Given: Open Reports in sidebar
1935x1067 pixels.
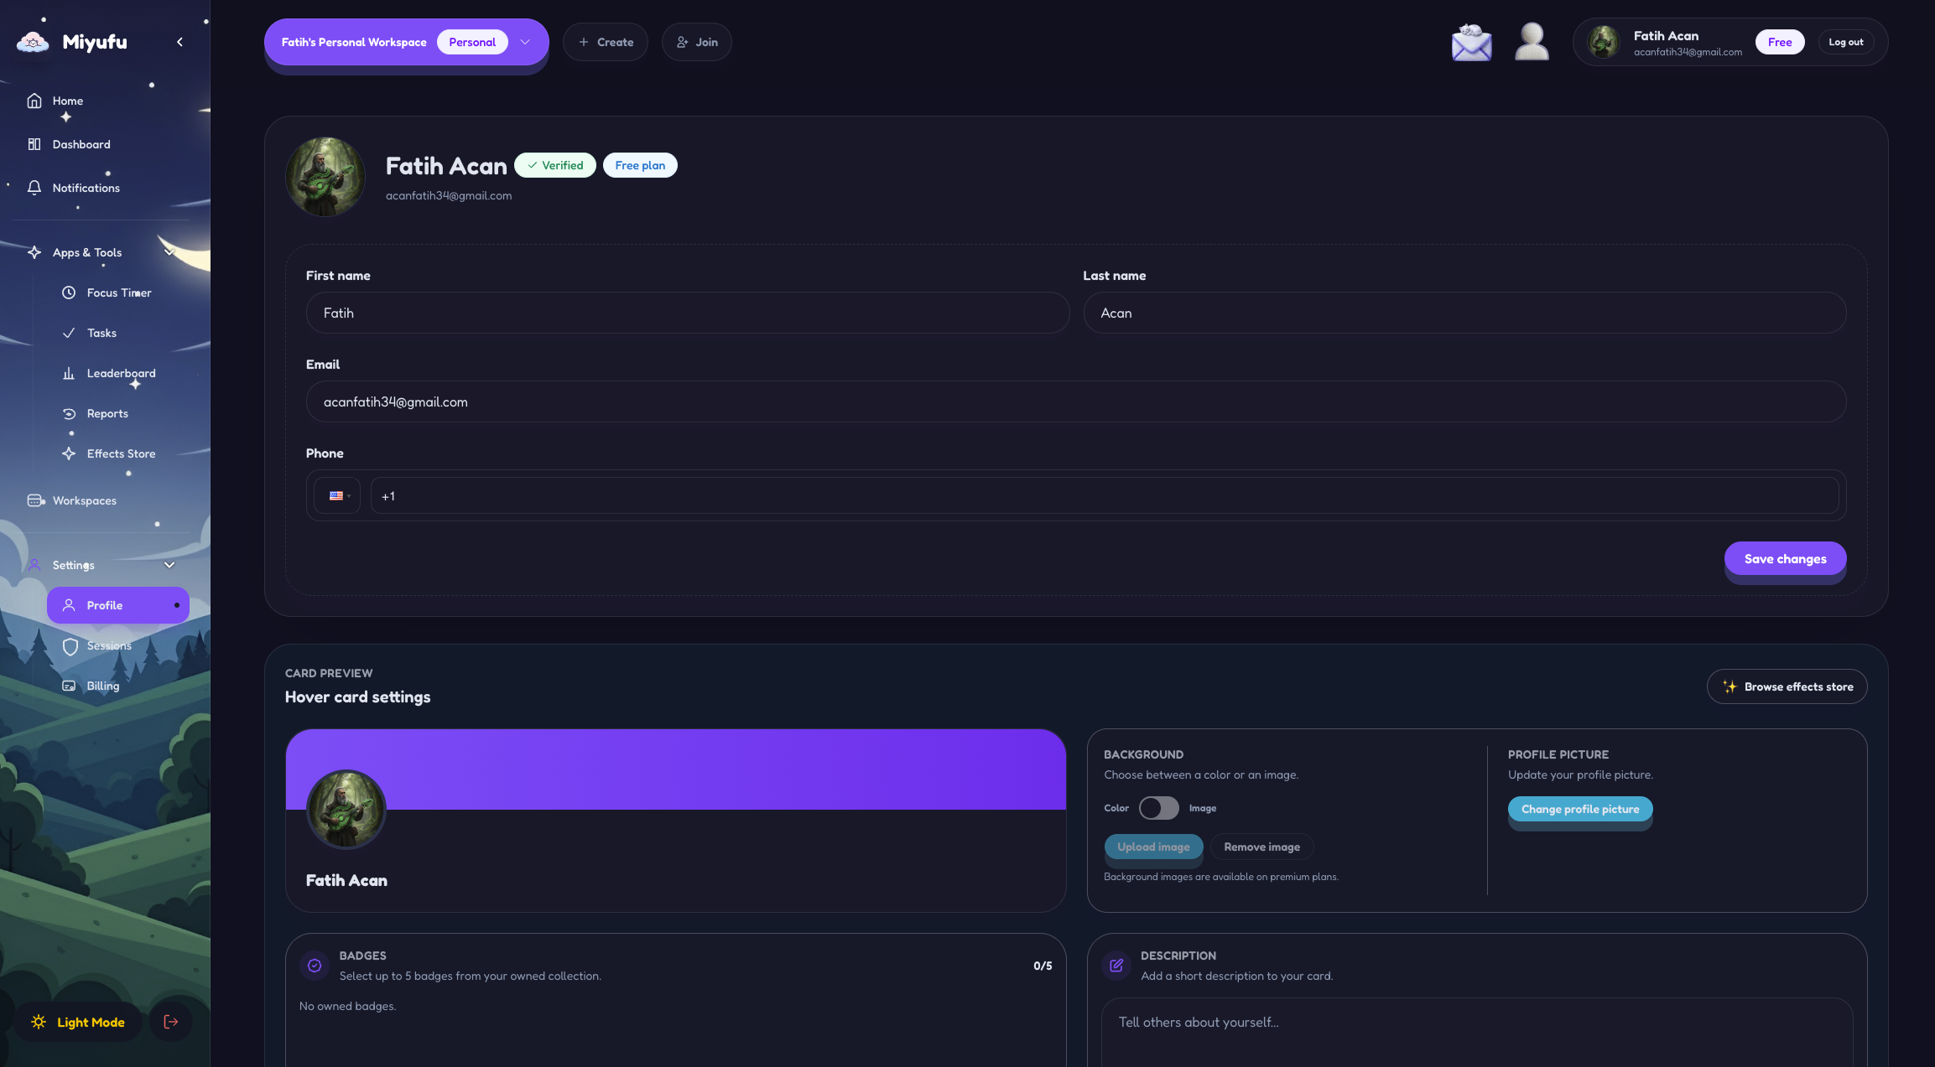Looking at the screenshot, I should point(118,413).
